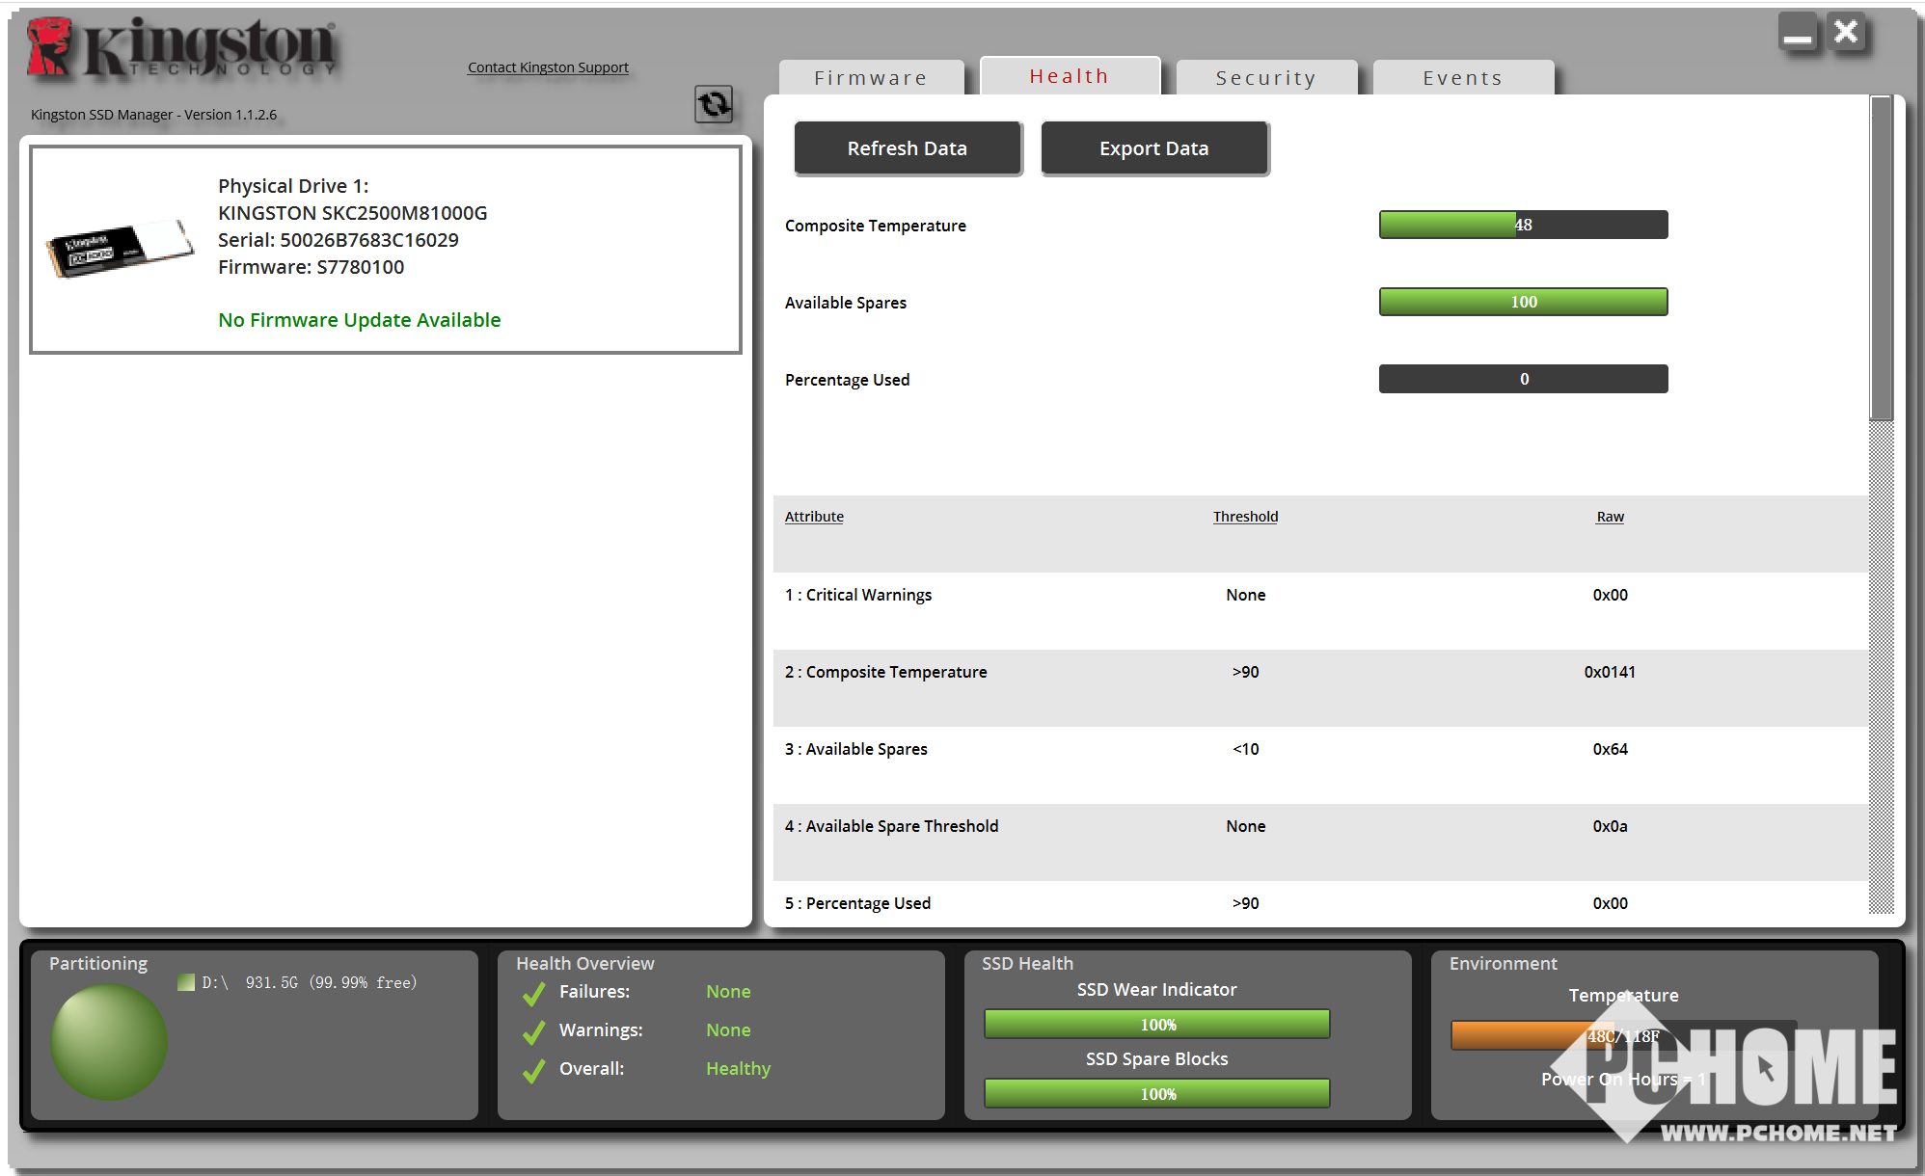Screen dimensions: 1925x1176
Task: Open the Security tab
Action: [1266, 77]
